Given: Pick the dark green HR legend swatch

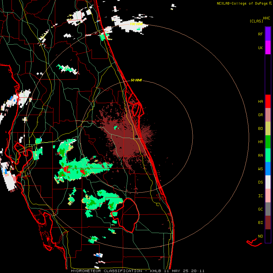Looking at the screenshot, I should point(268,142).
